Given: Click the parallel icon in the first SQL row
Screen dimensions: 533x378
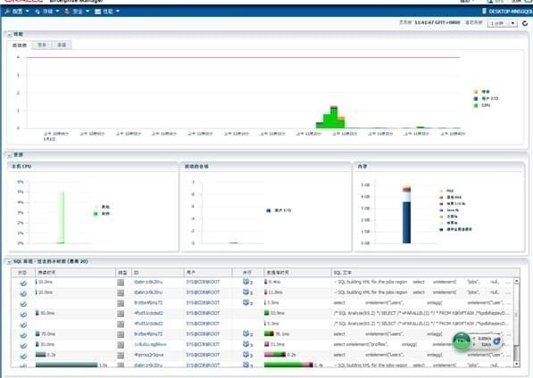Looking at the screenshot, I should coord(246,282).
